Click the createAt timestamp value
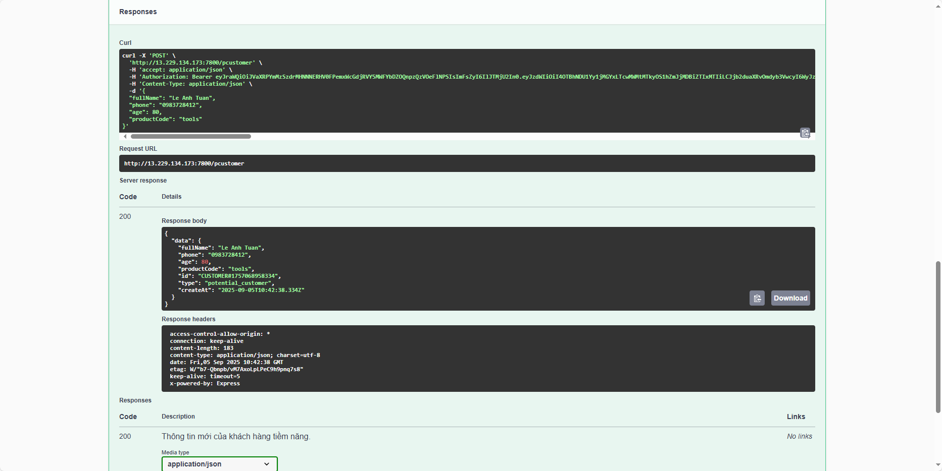The image size is (942, 471). [261, 290]
